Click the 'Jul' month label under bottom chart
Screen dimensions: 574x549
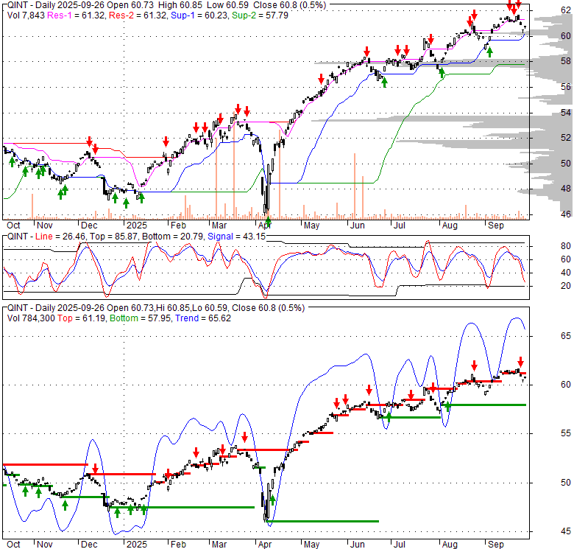(x=399, y=545)
